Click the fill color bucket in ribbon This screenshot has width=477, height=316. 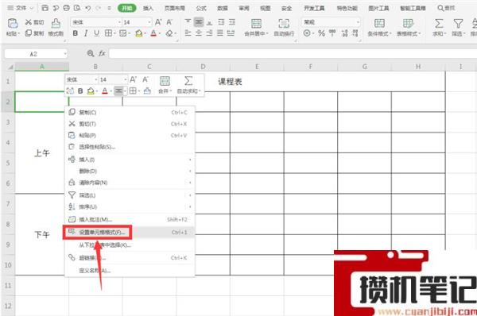point(138,33)
